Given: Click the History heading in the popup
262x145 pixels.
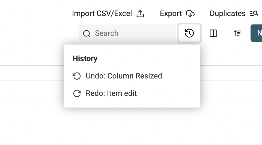Looking at the screenshot, I should pos(85,59).
